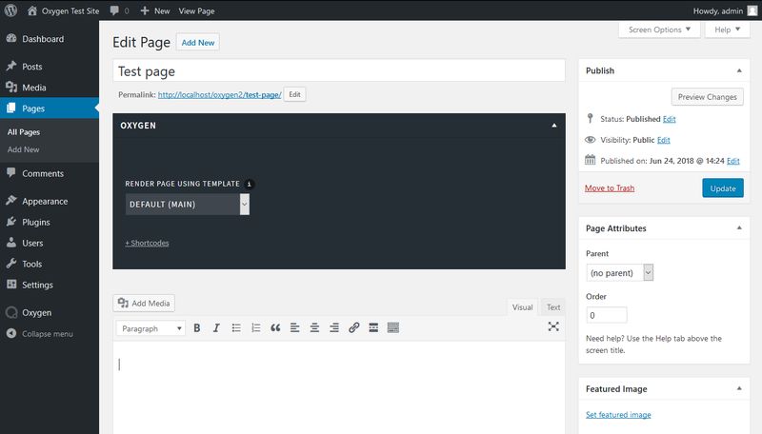Click Add New button beside Edit Page
The image size is (762, 434).
[x=198, y=42]
